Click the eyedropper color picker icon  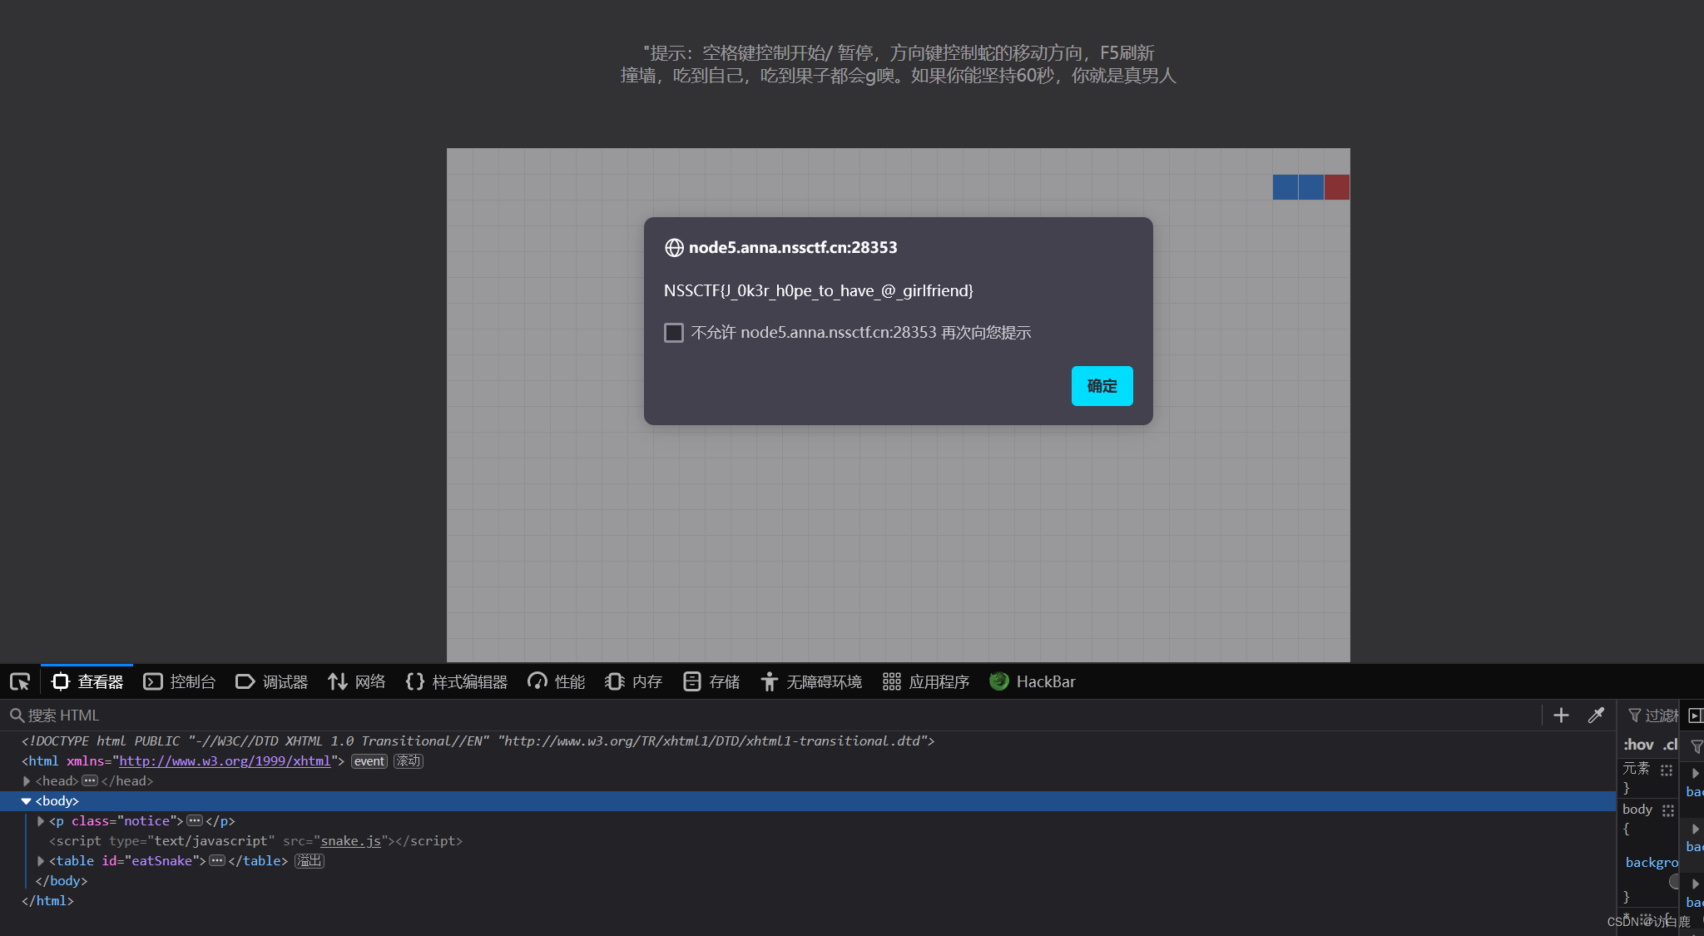[x=1596, y=716]
